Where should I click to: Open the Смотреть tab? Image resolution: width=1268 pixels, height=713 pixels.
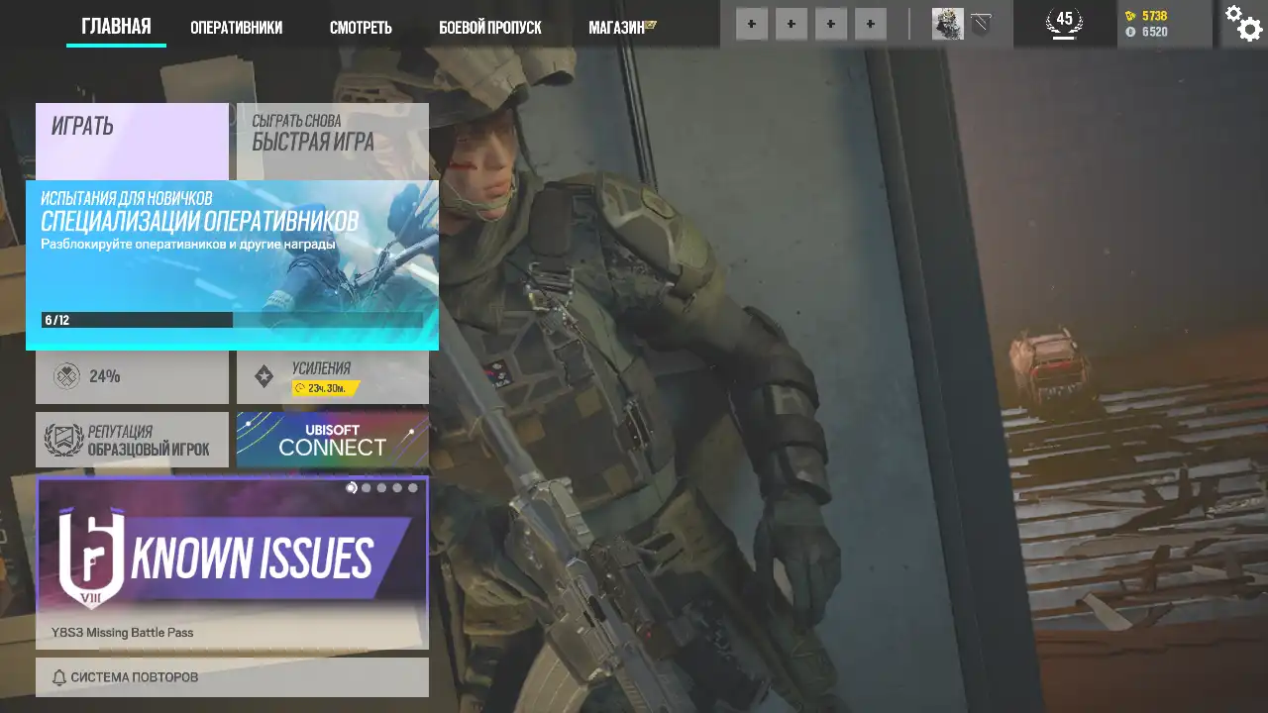pos(361,28)
